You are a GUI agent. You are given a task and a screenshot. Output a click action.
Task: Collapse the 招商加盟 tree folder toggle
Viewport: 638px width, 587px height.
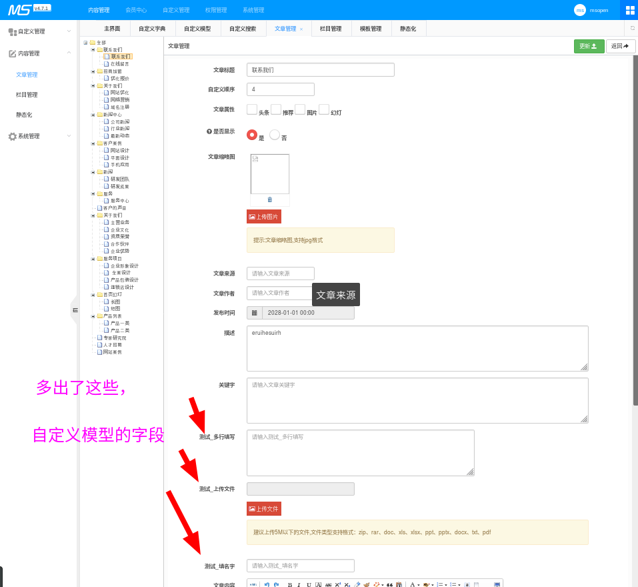[93, 71]
